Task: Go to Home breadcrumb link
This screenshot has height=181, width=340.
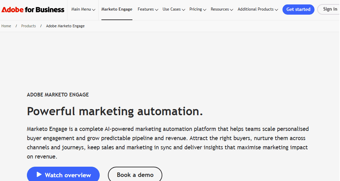Action: [6, 26]
